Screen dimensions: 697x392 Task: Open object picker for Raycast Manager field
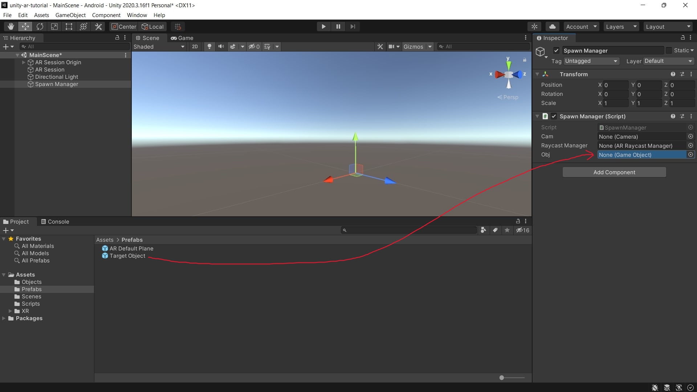[x=690, y=146]
